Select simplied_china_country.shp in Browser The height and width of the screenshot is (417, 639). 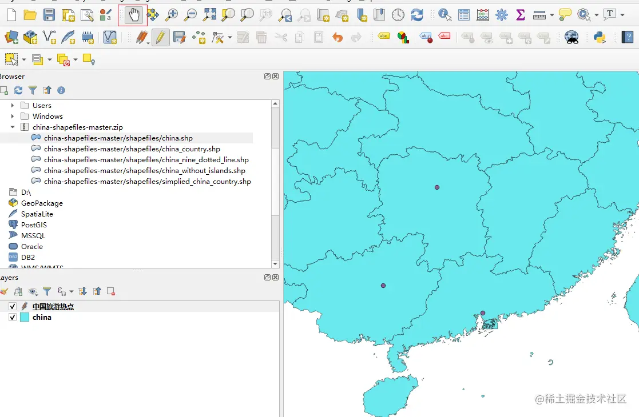[148, 182]
